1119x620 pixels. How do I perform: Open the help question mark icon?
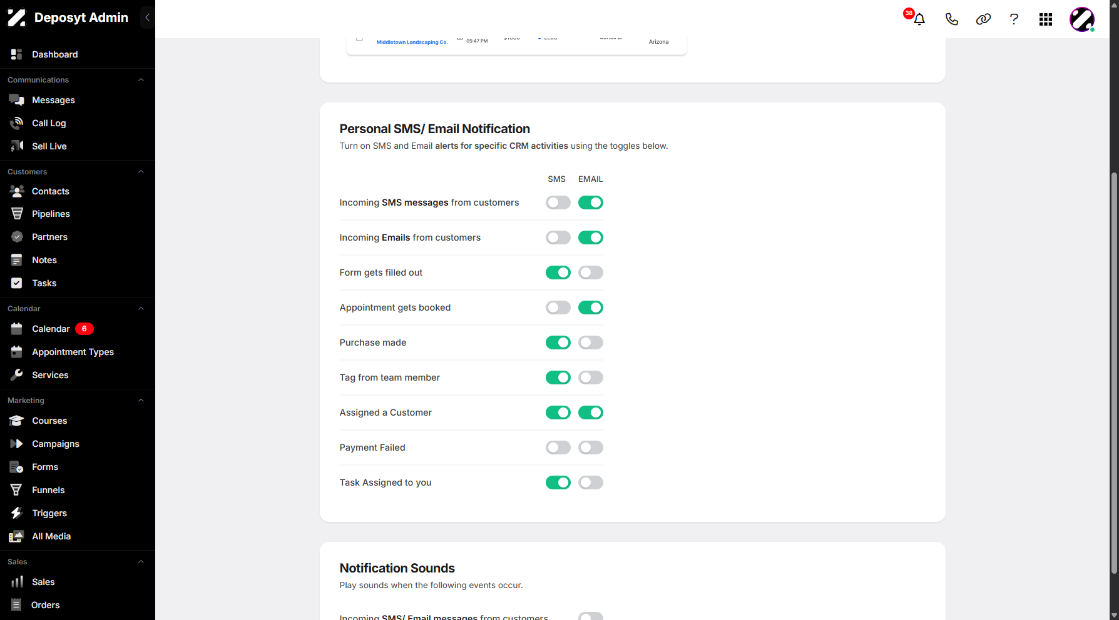click(x=1014, y=19)
